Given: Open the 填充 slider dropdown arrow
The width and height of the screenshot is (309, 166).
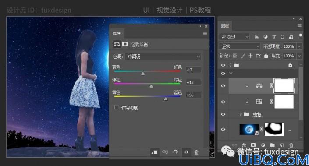Looking at the screenshot, I should [299, 56].
